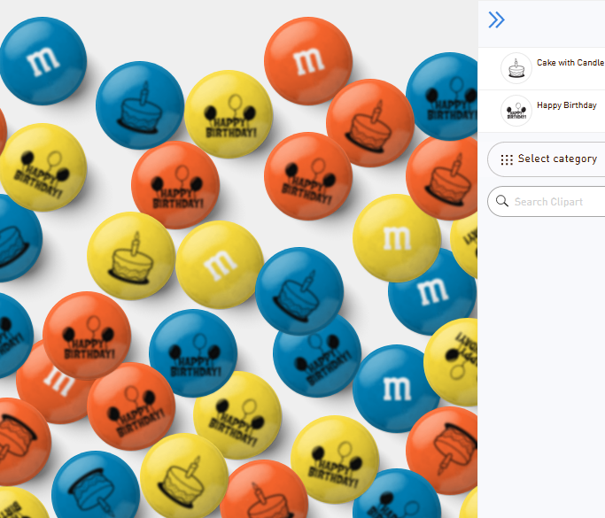Click yellow cake candy left of center yellow "m"

130,255
